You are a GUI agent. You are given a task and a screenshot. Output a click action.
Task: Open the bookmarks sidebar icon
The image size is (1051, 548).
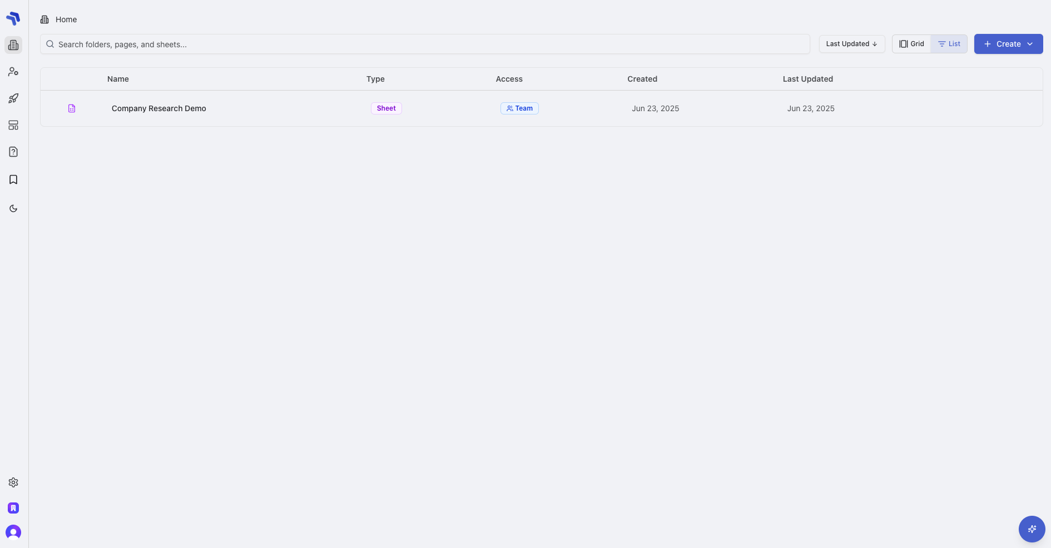13,179
